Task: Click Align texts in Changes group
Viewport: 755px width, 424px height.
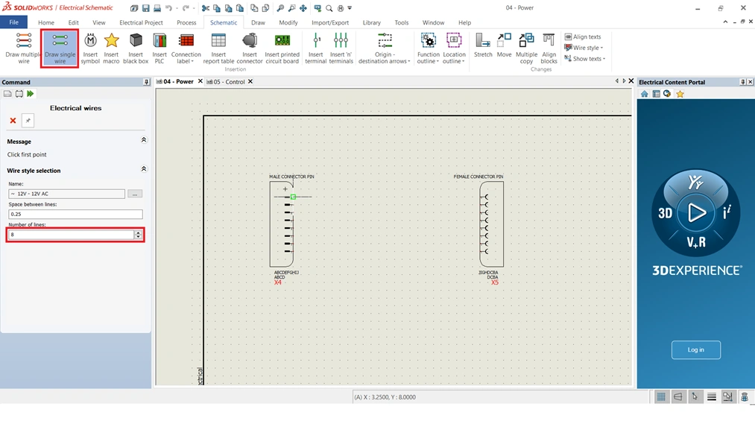Action: (x=583, y=37)
